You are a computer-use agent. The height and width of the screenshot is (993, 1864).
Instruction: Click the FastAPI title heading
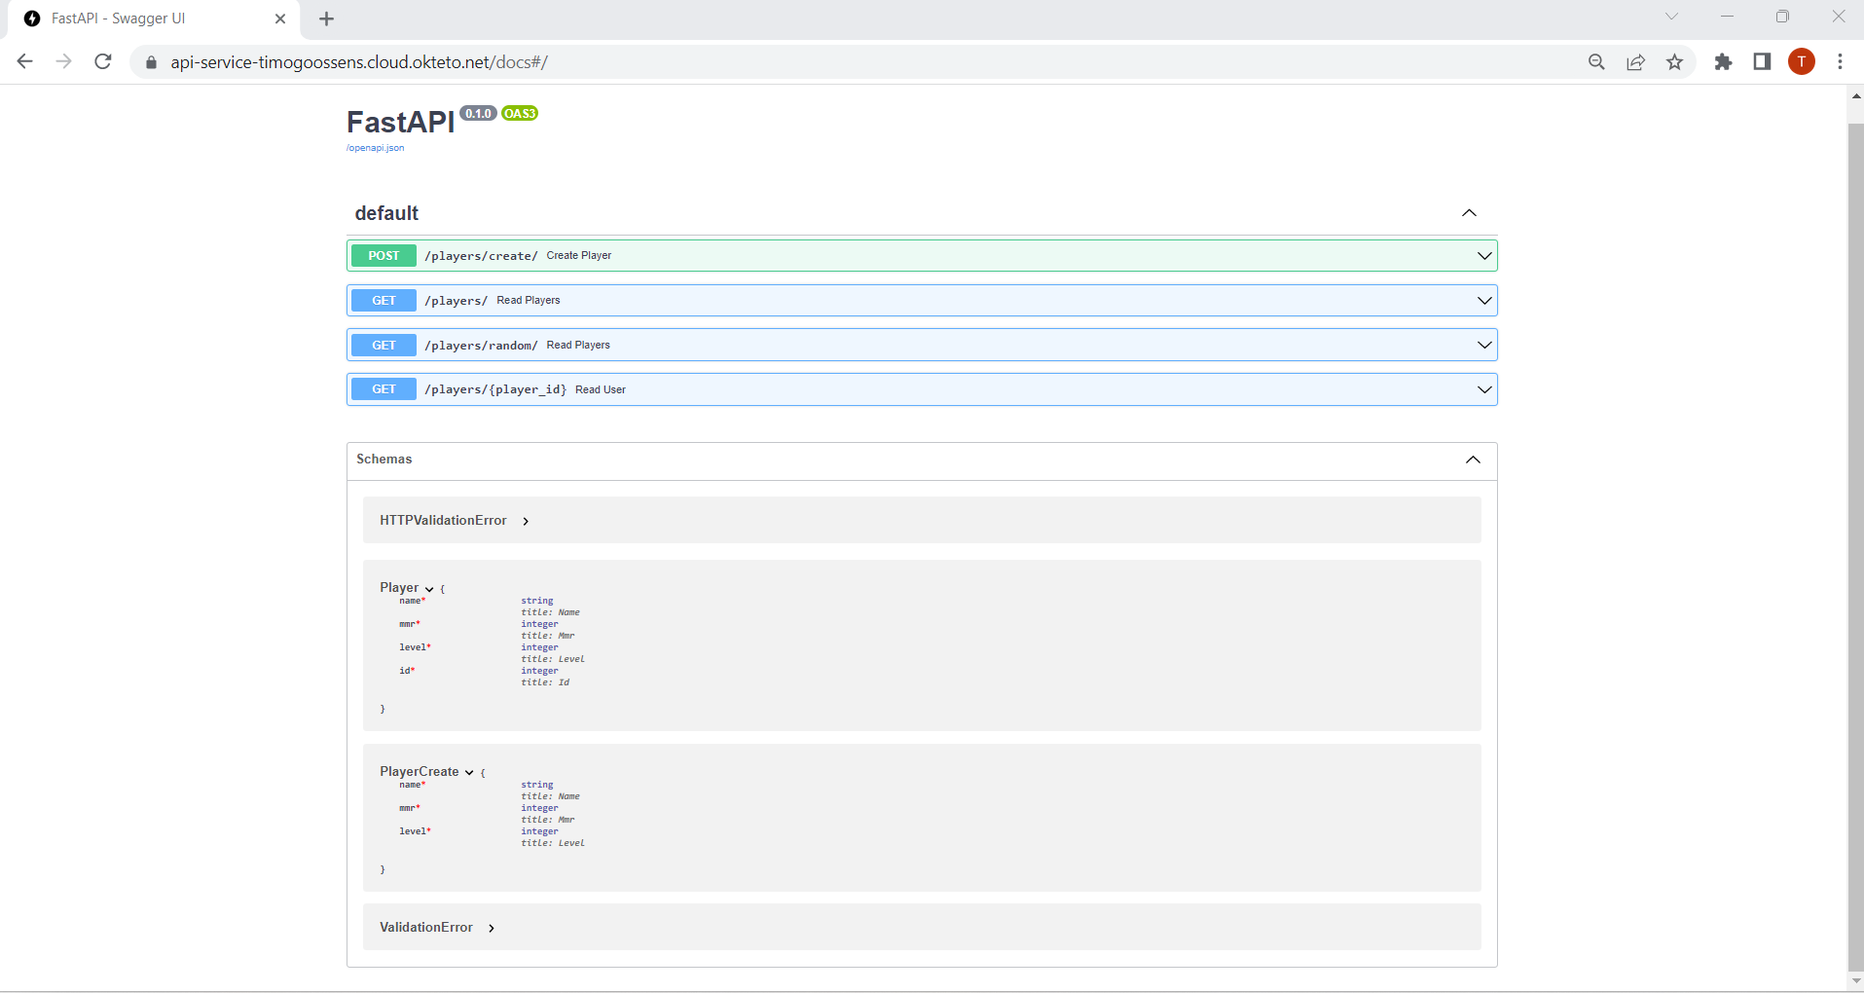(x=401, y=122)
